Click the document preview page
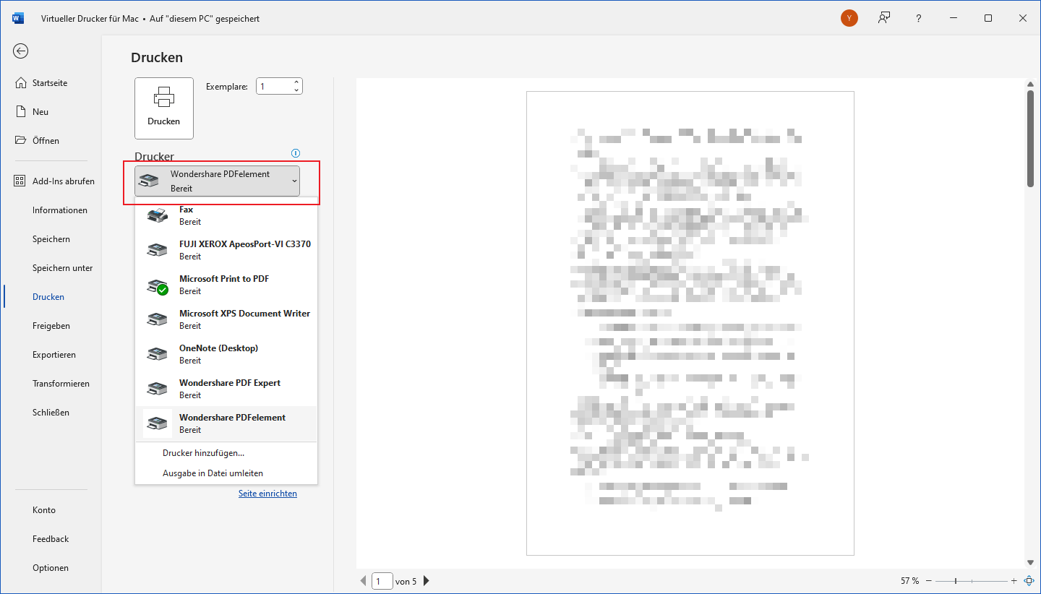Viewport: 1041px width, 594px height. (690, 323)
